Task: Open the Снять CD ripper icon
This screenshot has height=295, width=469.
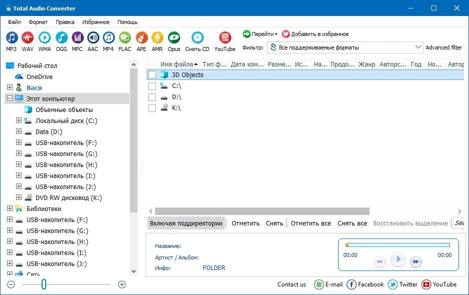Action: pos(198,38)
